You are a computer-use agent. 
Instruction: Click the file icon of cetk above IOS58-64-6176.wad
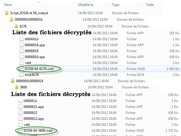(21, 63)
